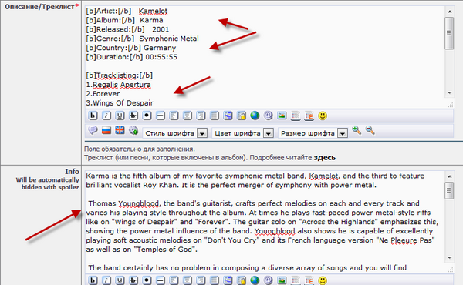Open emoticons with the smiley in the Info toolbar
Image resolution: width=463 pixels, height=285 pixels.
point(323,280)
